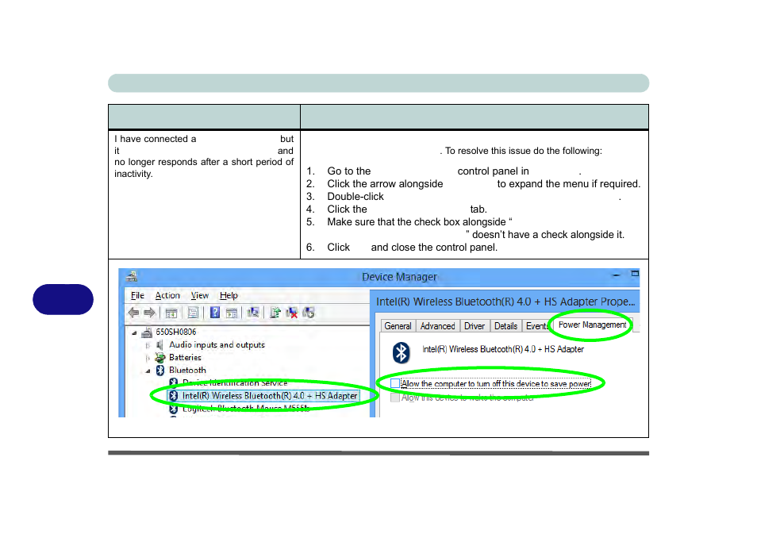757x534 pixels.
Task: Minimize the Device Manager window
Action: (x=617, y=275)
